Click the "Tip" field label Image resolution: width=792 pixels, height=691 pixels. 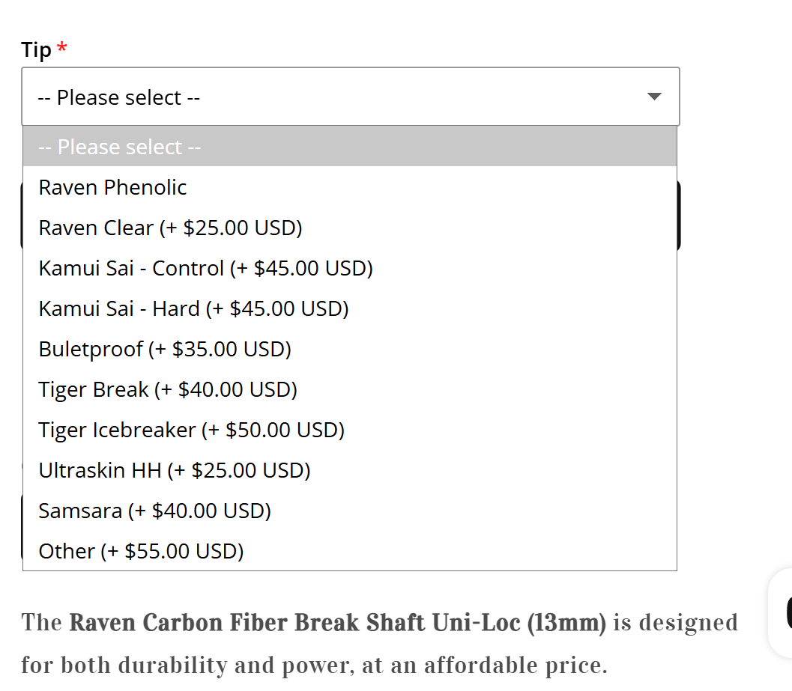tap(36, 50)
